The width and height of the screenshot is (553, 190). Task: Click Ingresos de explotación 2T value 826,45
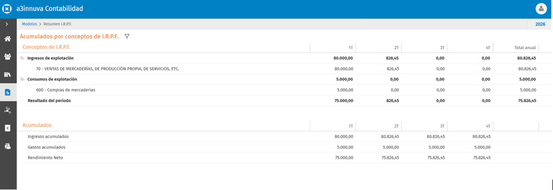[x=392, y=58]
